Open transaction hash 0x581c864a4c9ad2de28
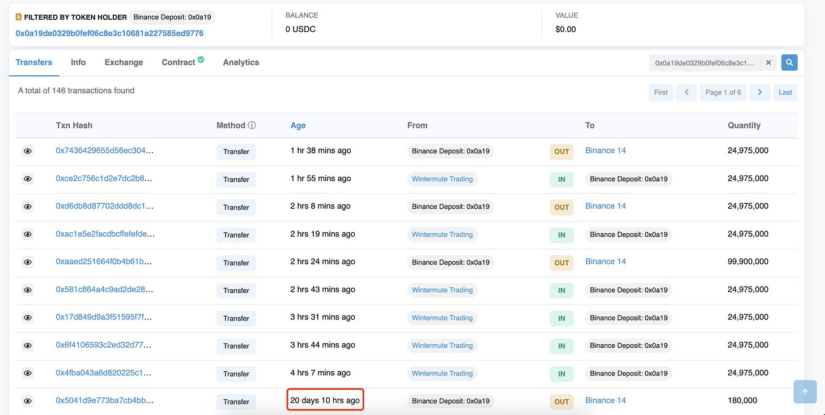825x415 pixels. point(105,289)
